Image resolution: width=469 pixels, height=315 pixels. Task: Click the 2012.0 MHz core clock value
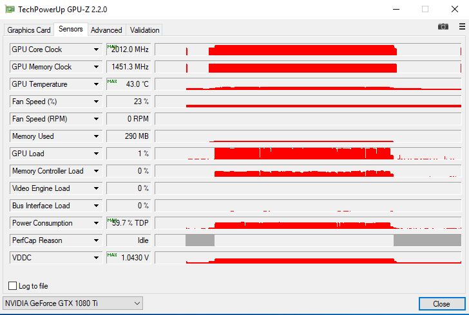click(129, 50)
